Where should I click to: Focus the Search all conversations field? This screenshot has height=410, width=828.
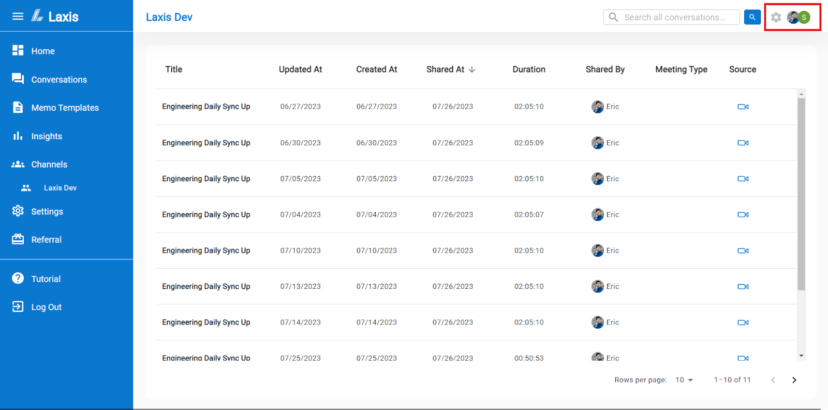pos(674,17)
